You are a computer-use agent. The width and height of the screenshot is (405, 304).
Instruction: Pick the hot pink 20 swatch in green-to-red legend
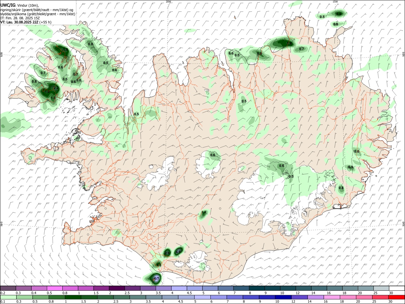pos(364,297)
